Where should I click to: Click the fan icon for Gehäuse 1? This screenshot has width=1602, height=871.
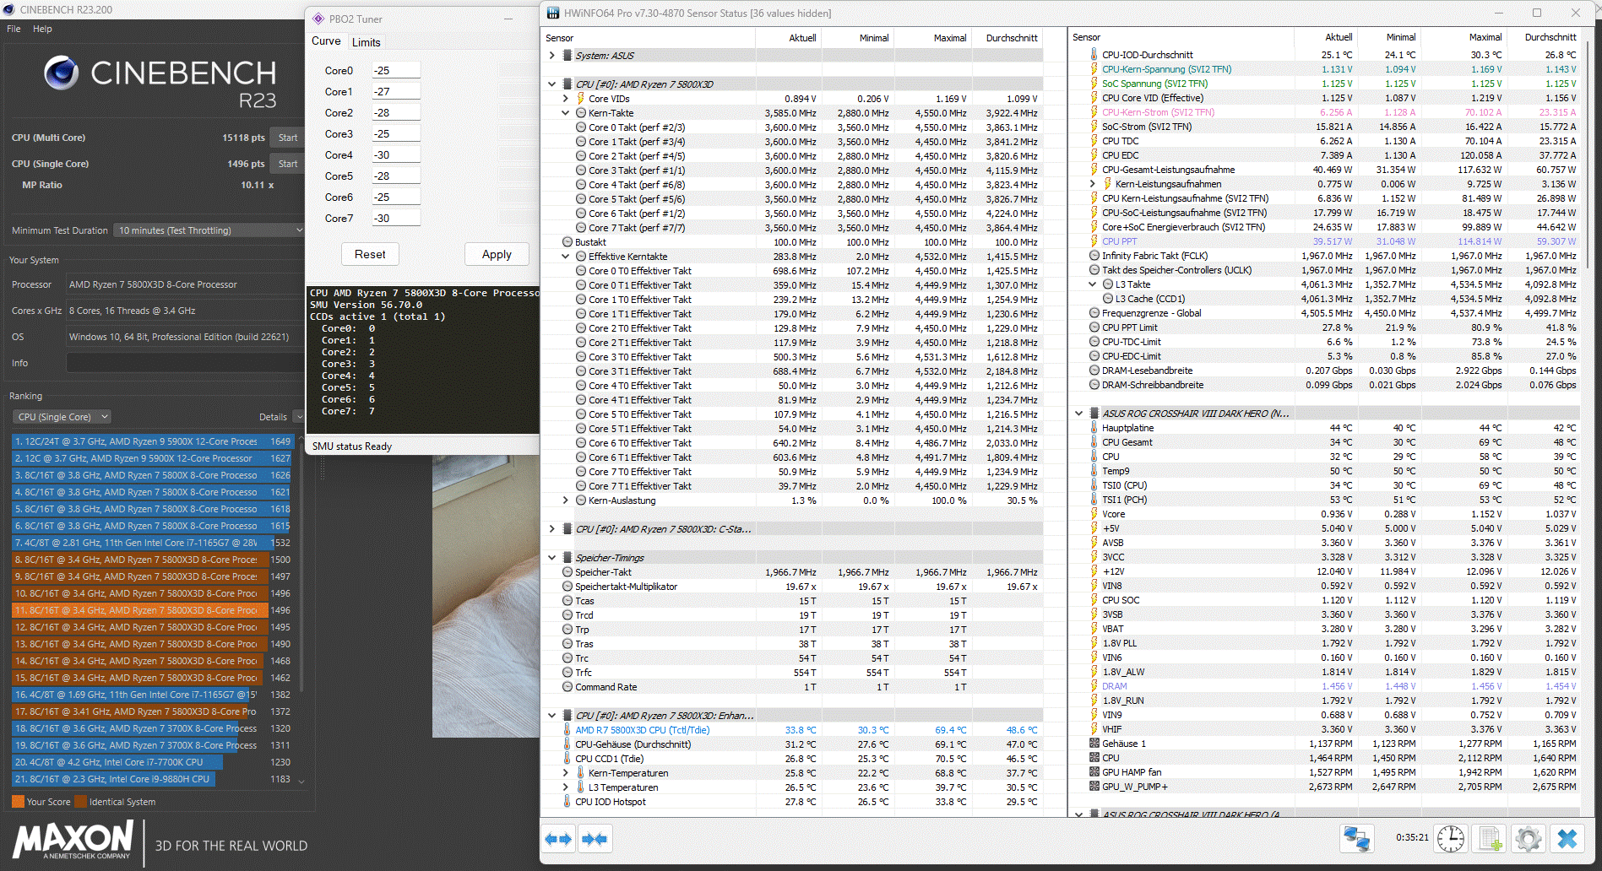1094,744
